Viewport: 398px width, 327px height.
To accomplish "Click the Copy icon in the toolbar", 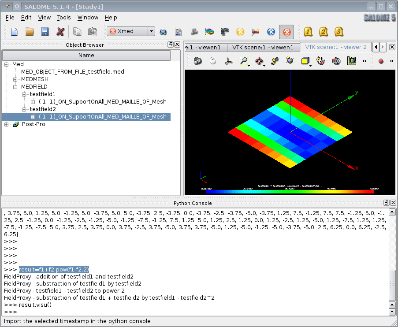I will [x=77, y=32].
